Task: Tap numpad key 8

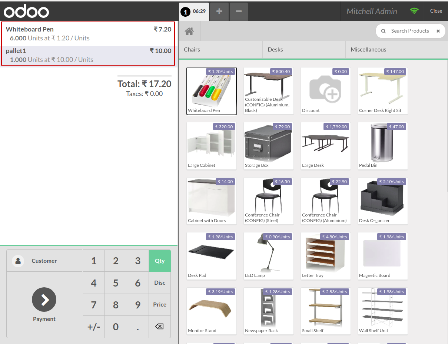Action: 116,305
